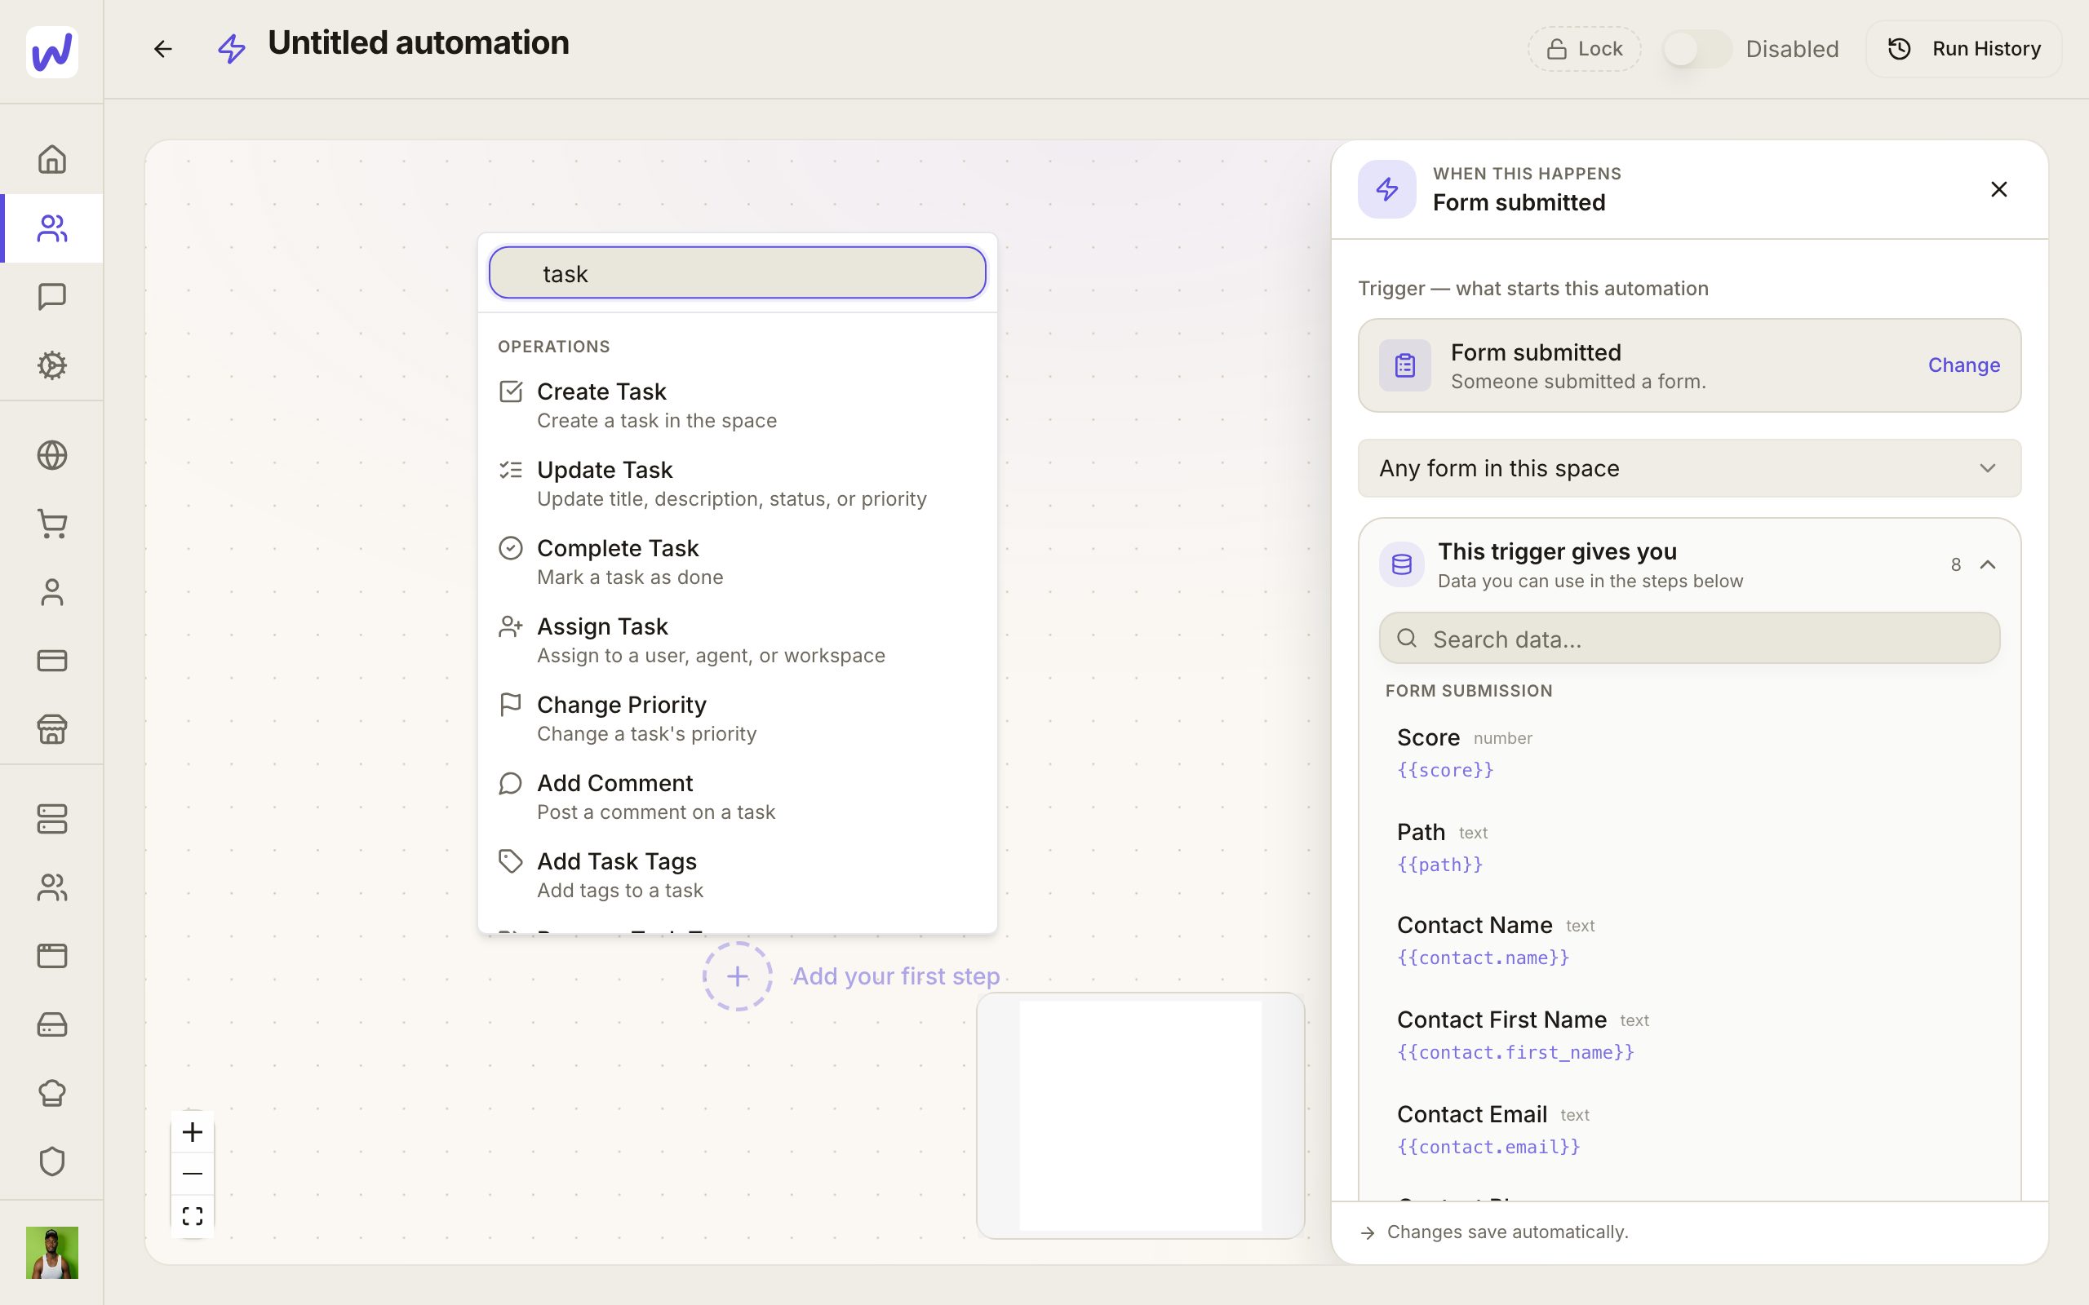
Task: Click the W logo at top left
Action: click(x=51, y=51)
